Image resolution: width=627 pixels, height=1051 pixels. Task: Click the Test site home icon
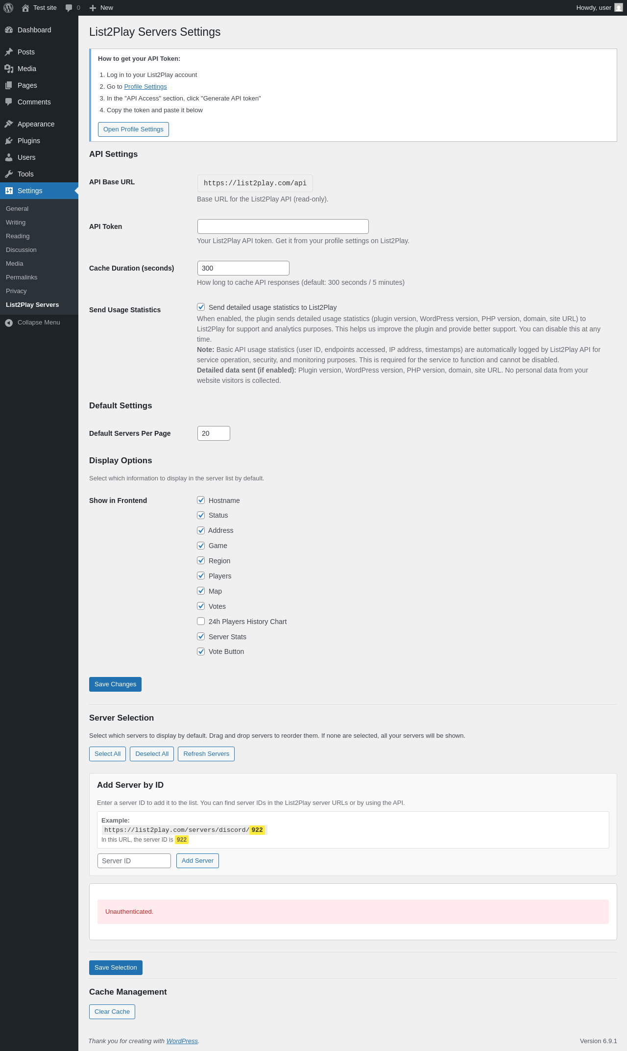point(25,8)
